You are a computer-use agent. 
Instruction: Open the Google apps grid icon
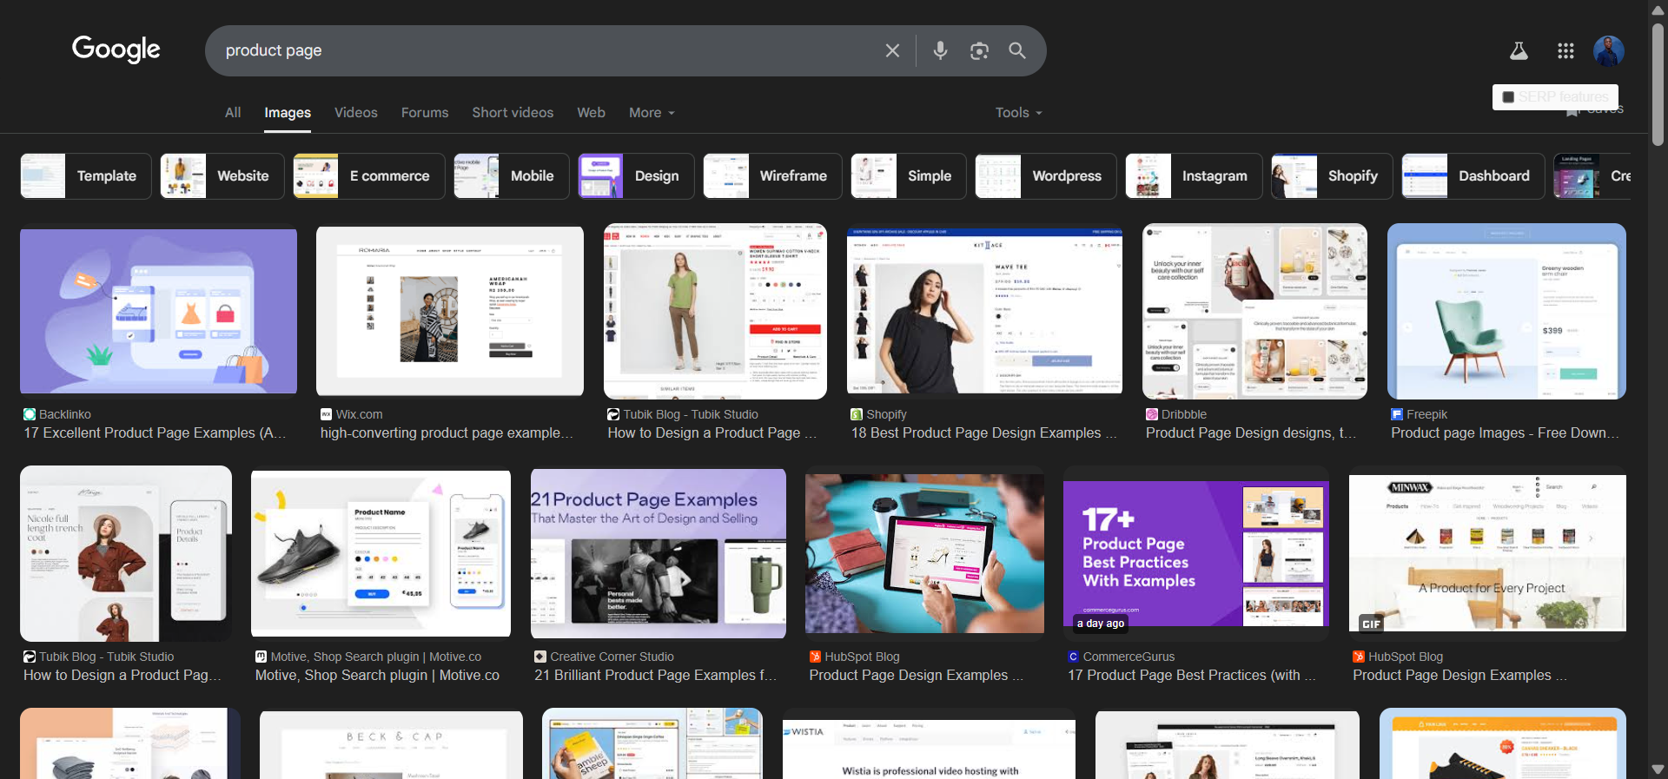click(1565, 50)
